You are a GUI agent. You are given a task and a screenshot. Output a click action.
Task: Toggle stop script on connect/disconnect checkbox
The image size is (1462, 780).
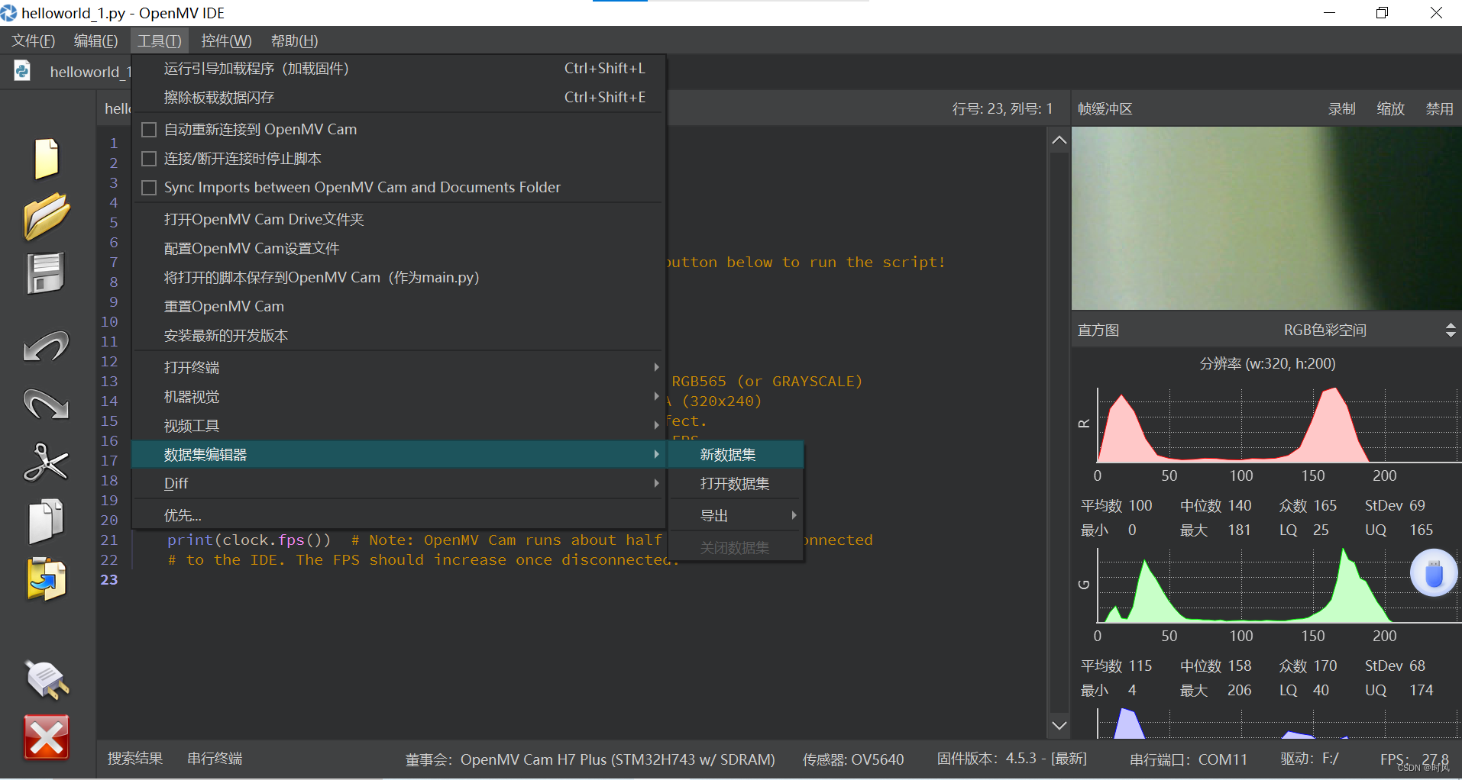149,159
